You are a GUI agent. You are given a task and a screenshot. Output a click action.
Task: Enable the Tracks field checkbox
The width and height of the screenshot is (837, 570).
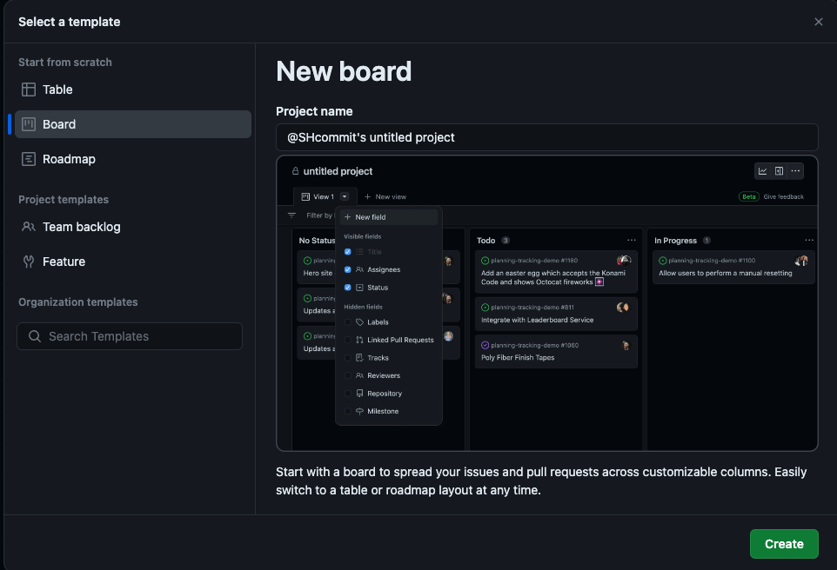tap(347, 358)
